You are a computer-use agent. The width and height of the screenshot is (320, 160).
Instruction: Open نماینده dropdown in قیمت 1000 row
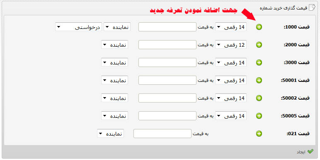[x=117, y=27]
